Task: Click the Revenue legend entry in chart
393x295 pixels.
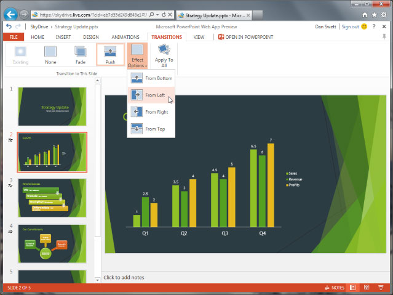Action: click(294, 179)
